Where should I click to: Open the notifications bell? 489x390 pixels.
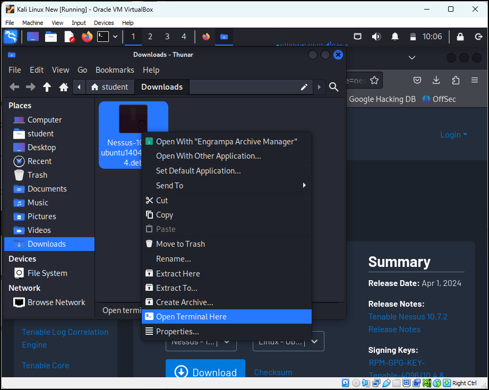coord(395,37)
